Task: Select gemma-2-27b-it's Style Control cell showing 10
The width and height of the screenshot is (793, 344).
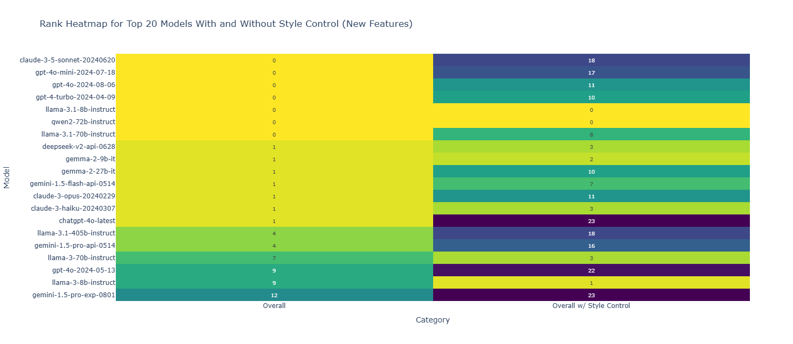Action: 591,171
